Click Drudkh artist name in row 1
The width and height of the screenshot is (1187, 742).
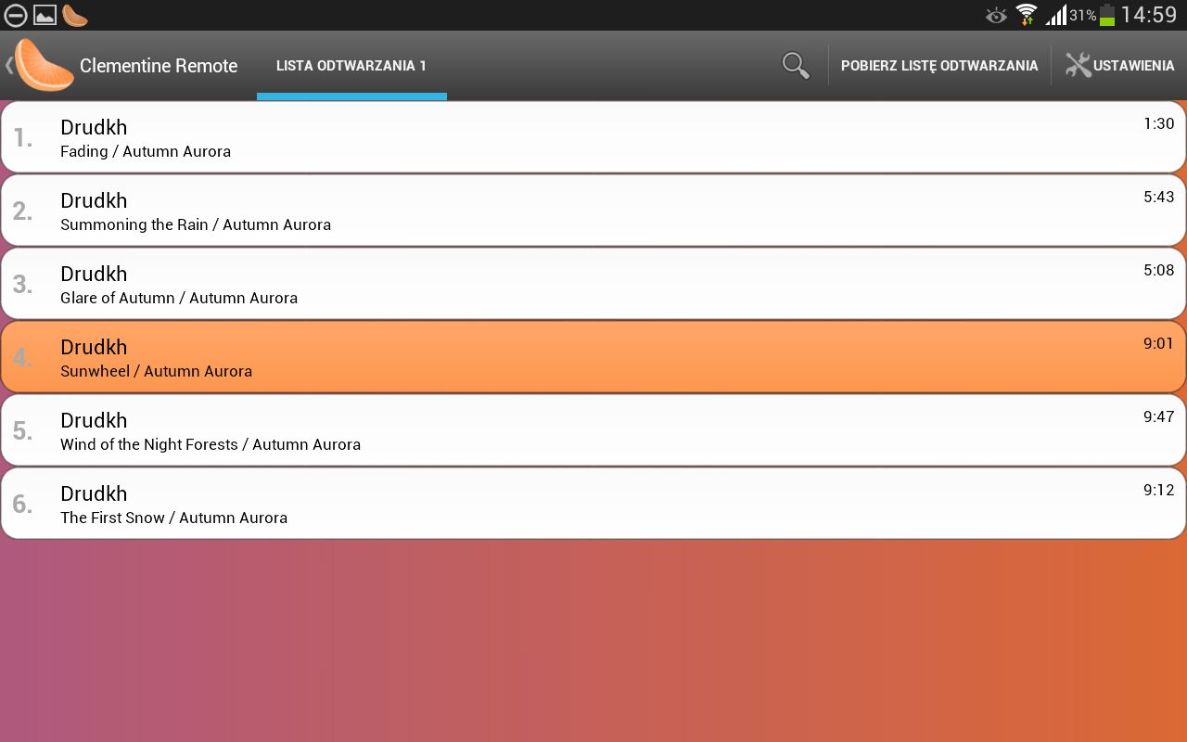point(94,127)
